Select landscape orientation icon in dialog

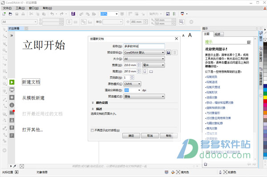[x=151, y=72]
